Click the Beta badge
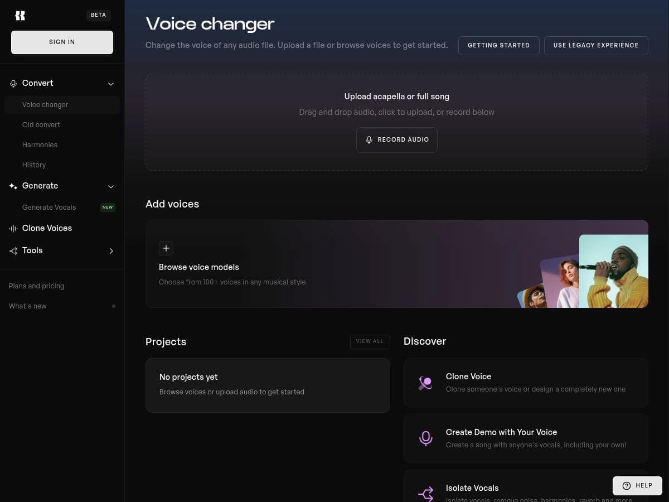This screenshot has width=669, height=502. (x=99, y=15)
